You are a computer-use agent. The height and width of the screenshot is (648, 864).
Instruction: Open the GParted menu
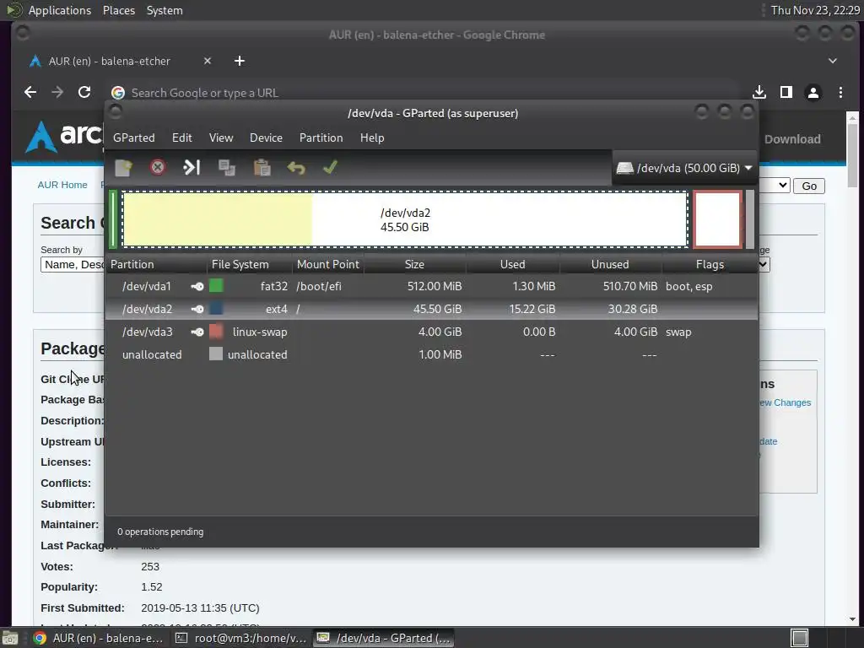pyautogui.click(x=134, y=138)
